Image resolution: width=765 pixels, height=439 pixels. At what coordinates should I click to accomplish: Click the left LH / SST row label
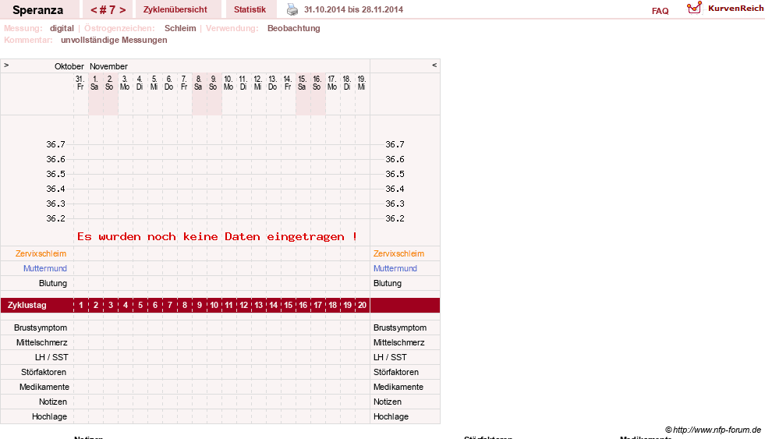(x=51, y=358)
